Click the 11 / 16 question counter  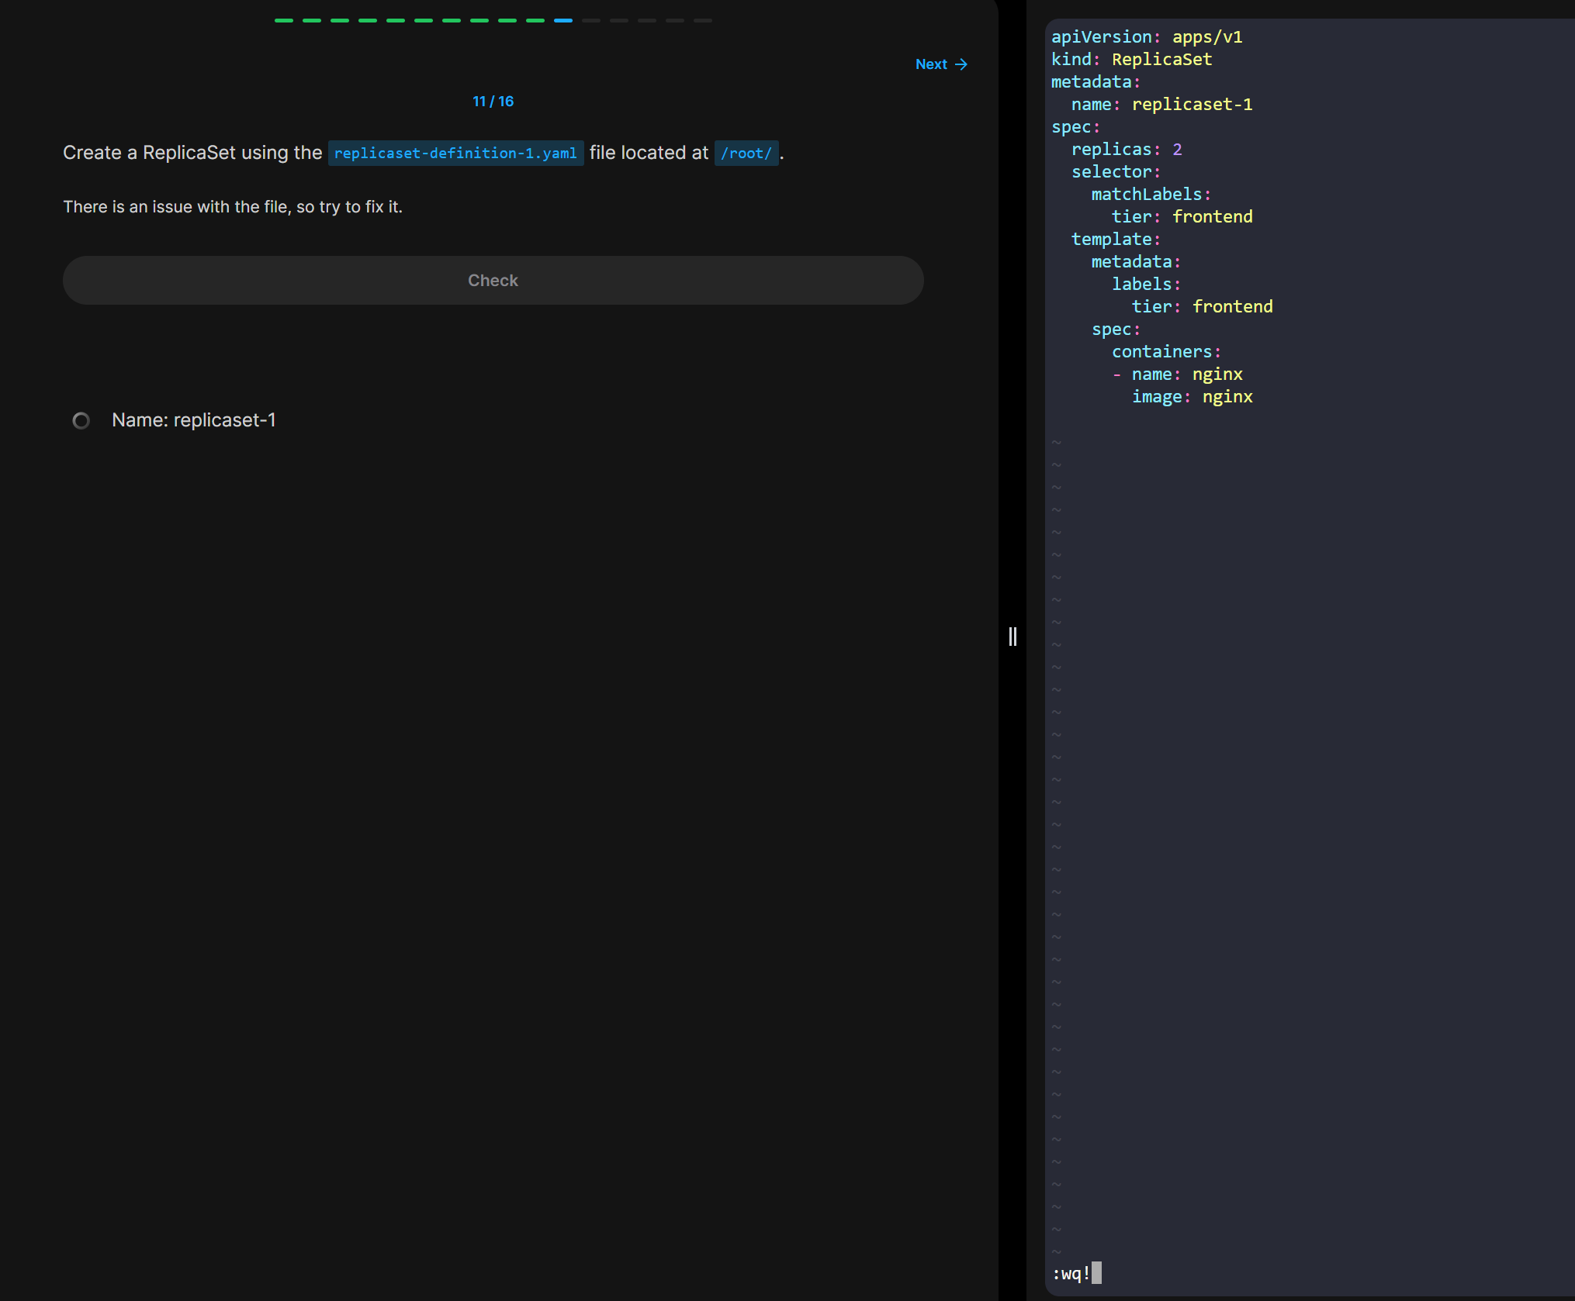point(493,102)
